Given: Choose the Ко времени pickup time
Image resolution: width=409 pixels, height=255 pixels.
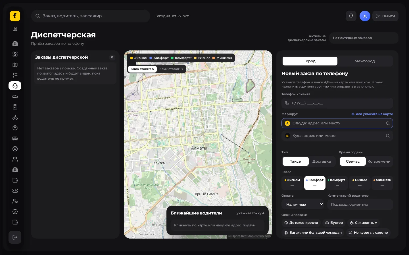Looking at the screenshot, I should [x=379, y=161].
